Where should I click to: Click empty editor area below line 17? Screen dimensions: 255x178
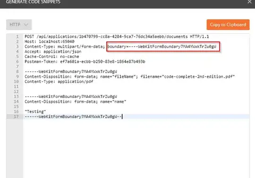[x=136, y=147]
